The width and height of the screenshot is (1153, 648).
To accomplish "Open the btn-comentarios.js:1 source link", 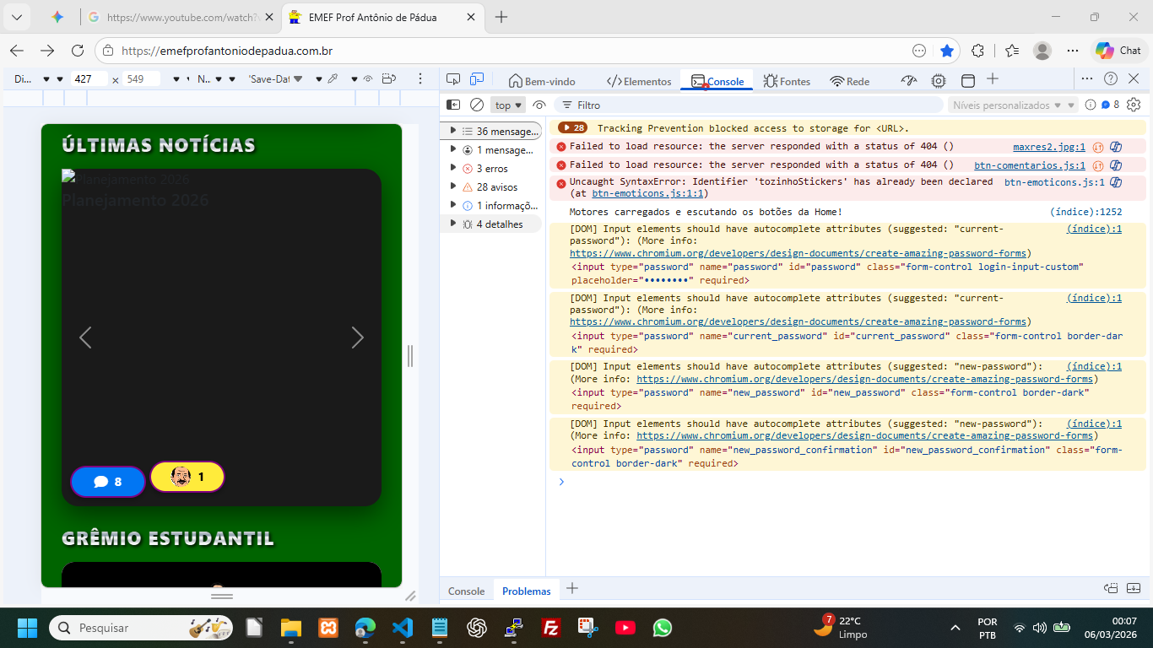I will pyautogui.click(x=1030, y=165).
